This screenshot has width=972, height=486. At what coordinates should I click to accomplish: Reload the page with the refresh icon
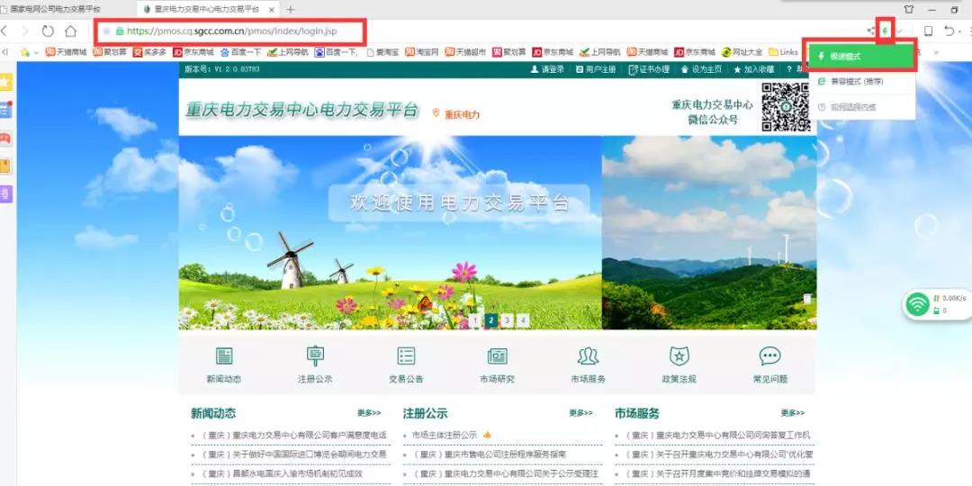coord(48,31)
